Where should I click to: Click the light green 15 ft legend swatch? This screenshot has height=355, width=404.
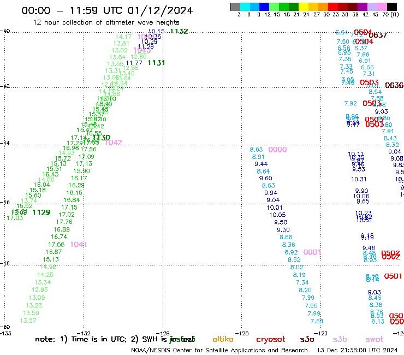tap(274, 7)
